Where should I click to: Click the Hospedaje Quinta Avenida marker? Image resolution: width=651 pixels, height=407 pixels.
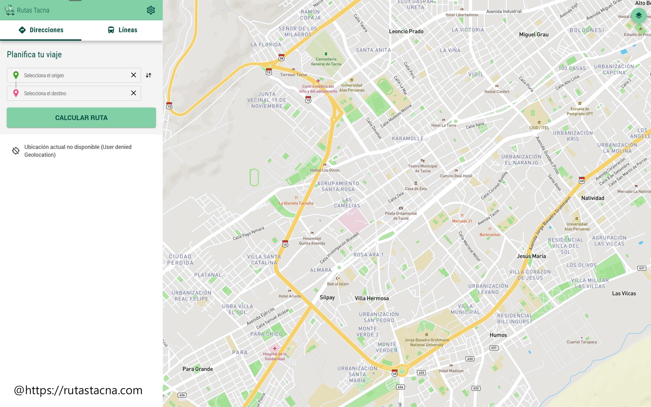coord(312,233)
